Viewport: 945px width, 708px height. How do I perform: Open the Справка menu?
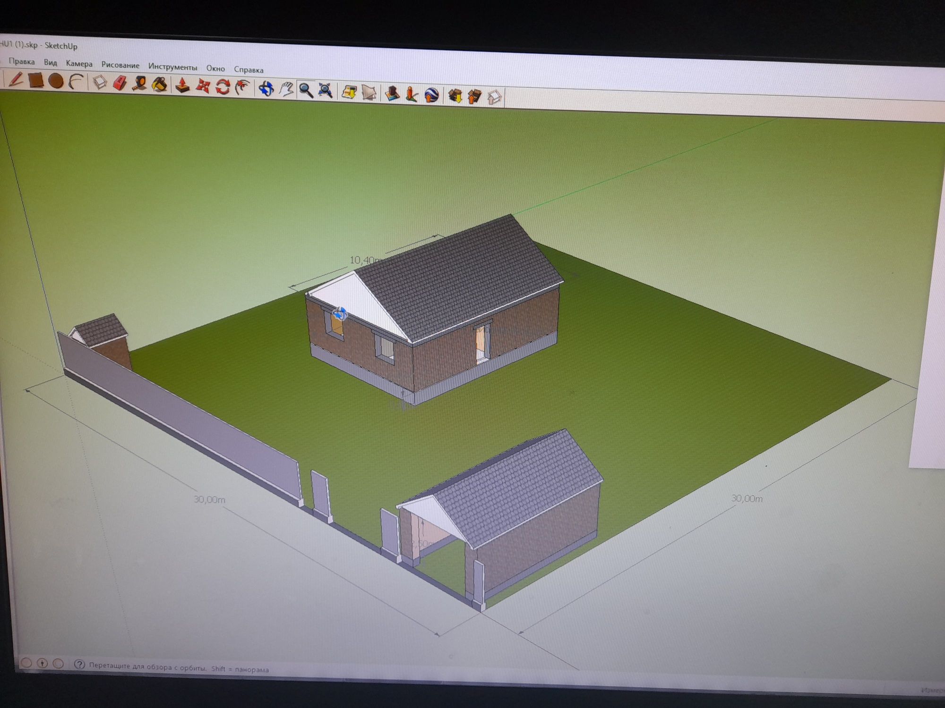[x=249, y=69]
